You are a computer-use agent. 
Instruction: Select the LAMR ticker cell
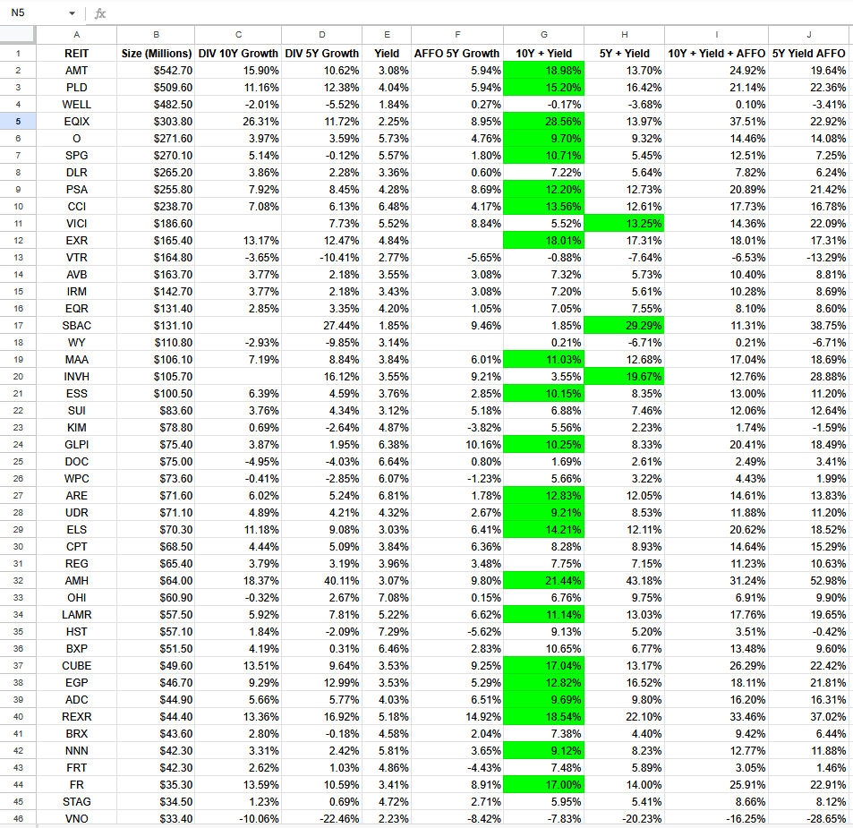tap(77, 614)
